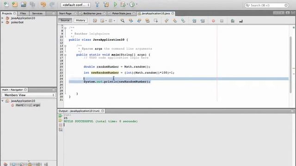Click the New Project icon in main toolbar
Image resolution: width=296 pixels, height=166 pixels.
(x=15, y=5)
